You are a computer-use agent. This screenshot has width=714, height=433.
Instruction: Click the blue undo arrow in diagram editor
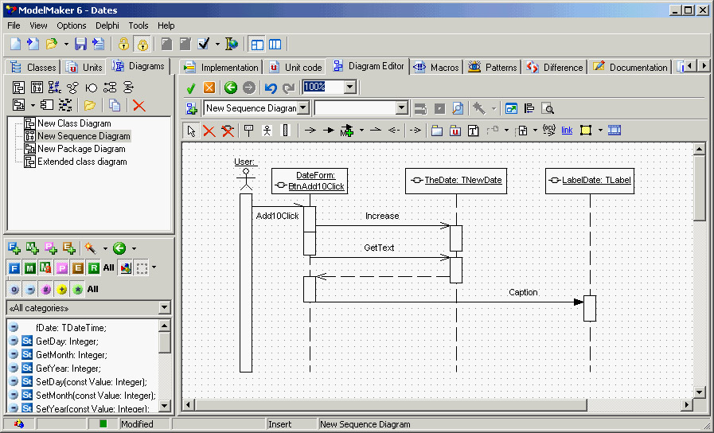coord(271,88)
